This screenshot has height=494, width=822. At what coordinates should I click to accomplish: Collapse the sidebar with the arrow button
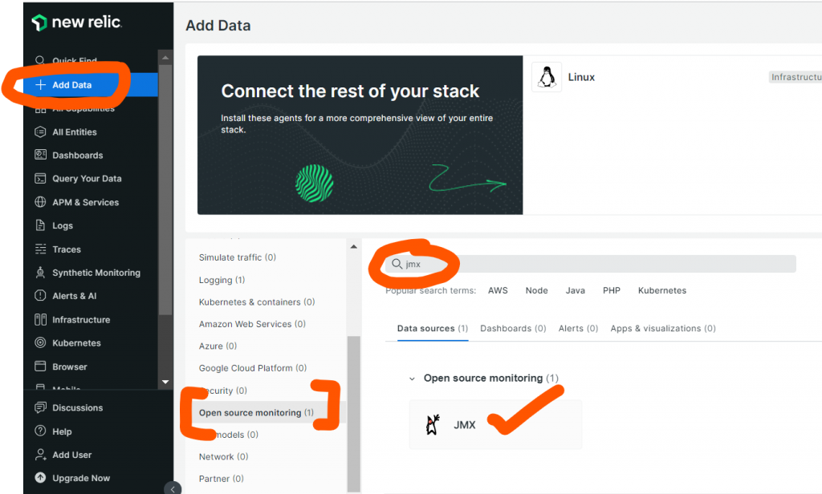tap(173, 488)
